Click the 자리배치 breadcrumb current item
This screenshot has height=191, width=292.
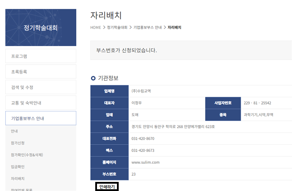[x=174, y=28]
